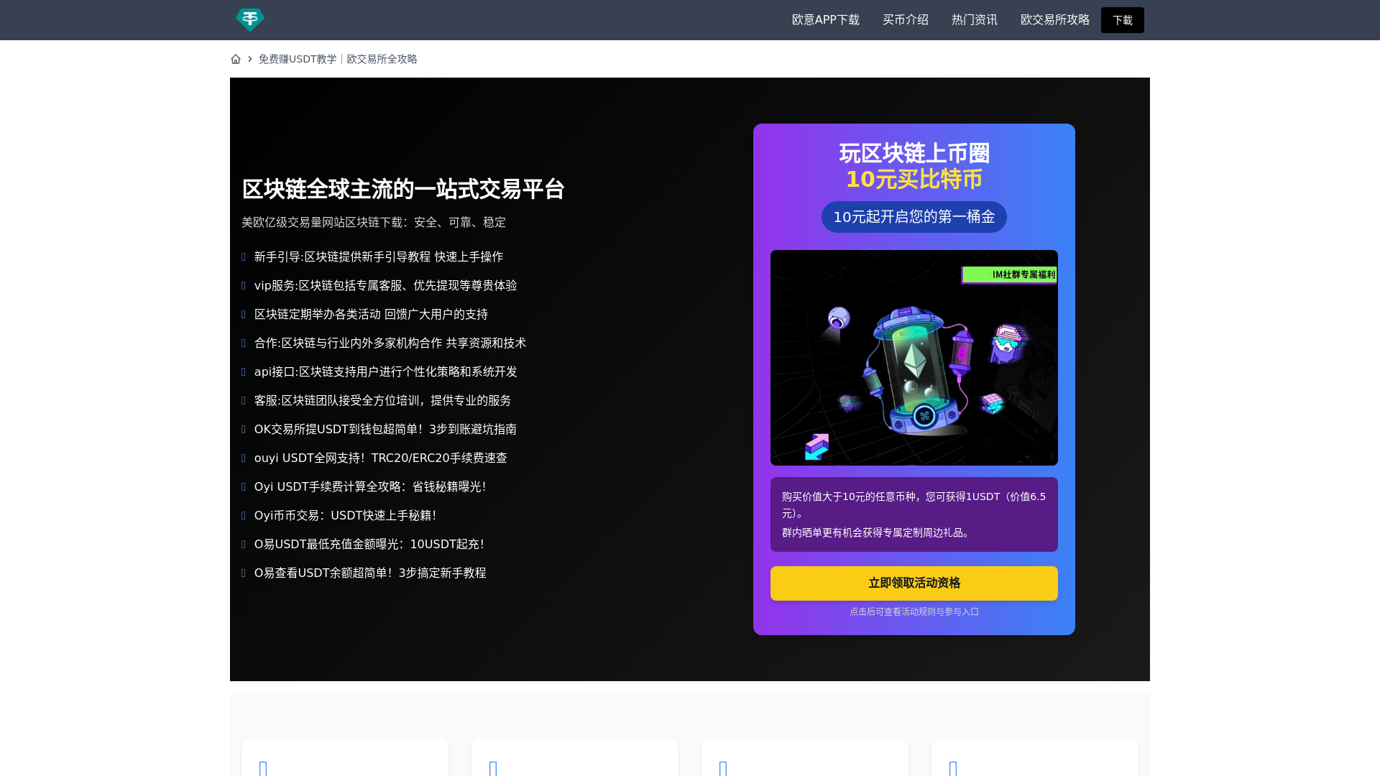
Task: Click yellow text 10元买比特币
Action: (914, 179)
